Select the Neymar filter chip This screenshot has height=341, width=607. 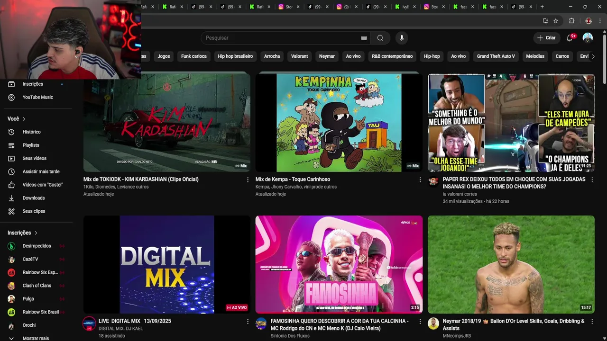pos(327,56)
